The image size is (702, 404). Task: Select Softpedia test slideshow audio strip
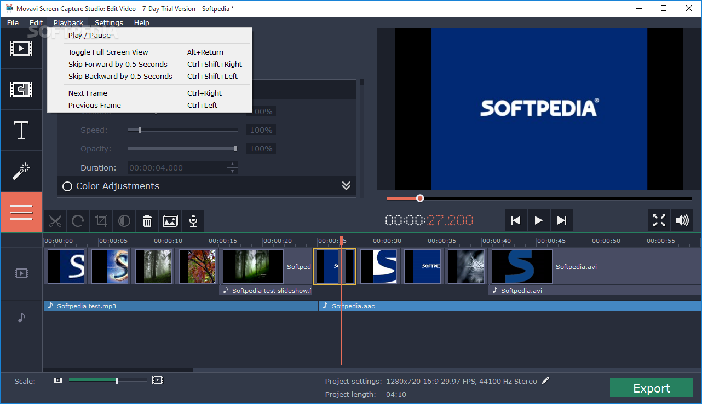266,290
